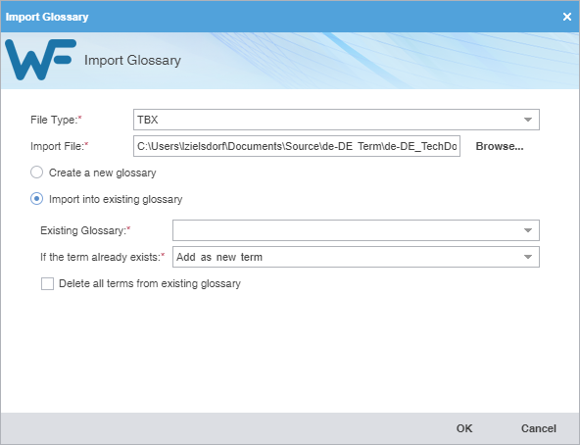The height and width of the screenshot is (445, 580).
Task: Click the File Type label
Action: (x=56, y=120)
